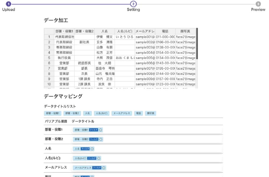Remove 人名(ルビ) mapping with x icon
Image resolution: width=269 pixels, height=177 pixels.
click(99, 158)
